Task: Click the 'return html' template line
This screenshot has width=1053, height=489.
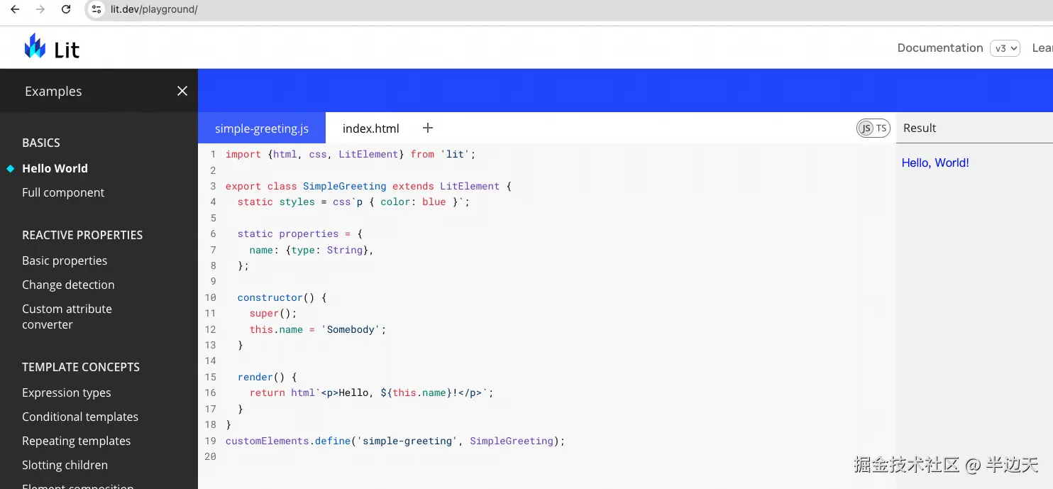Action: tap(371, 392)
